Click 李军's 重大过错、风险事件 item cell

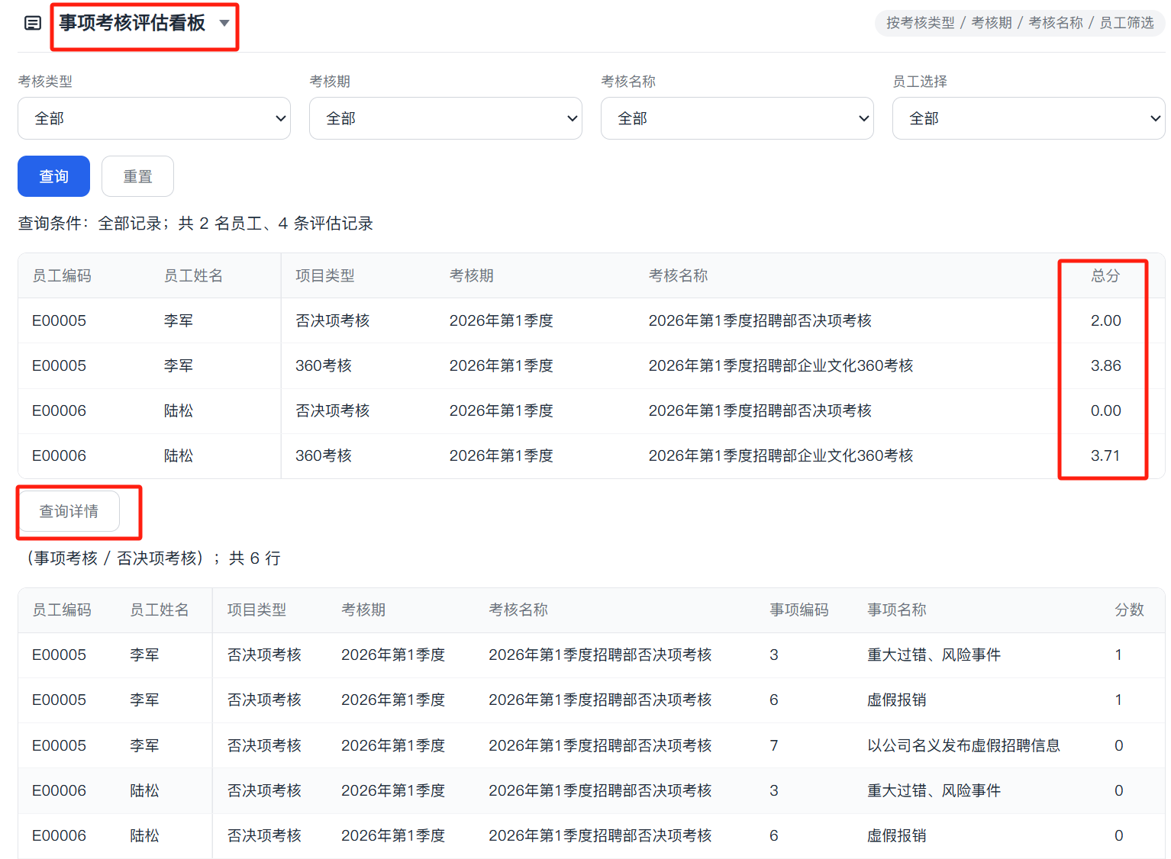point(934,655)
